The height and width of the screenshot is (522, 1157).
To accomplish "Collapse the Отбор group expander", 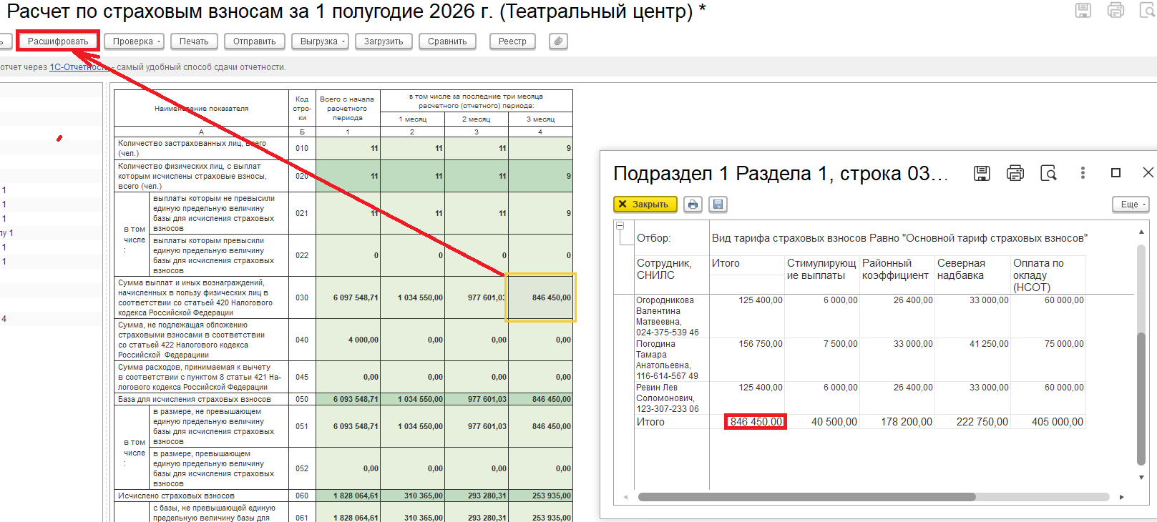I will click(619, 226).
